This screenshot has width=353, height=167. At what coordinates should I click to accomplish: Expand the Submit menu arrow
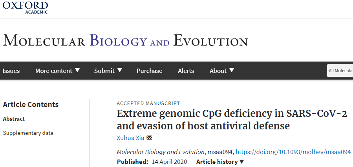tap(120, 70)
